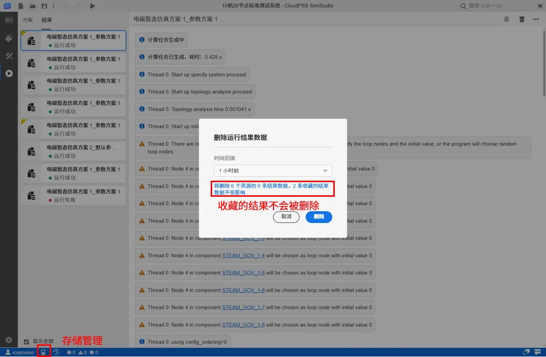Switch to the 结果 tab
The width and height of the screenshot is (546, 357).
[x=47, y=20]
